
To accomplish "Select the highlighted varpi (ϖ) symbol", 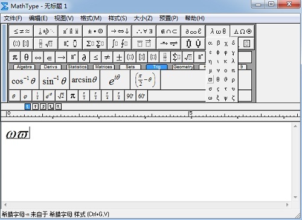I will click(x=210, y=80).
